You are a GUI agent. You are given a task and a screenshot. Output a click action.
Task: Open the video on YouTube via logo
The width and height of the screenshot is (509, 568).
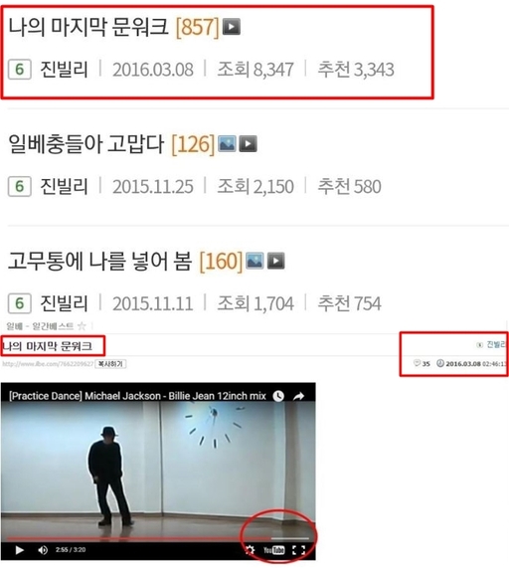[273, 550]
